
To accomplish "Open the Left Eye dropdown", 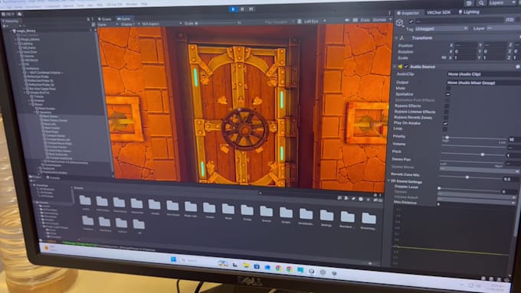I will pos(311,21).
